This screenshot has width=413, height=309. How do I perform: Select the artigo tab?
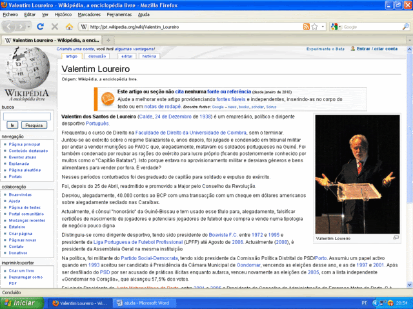pos(72,56)
